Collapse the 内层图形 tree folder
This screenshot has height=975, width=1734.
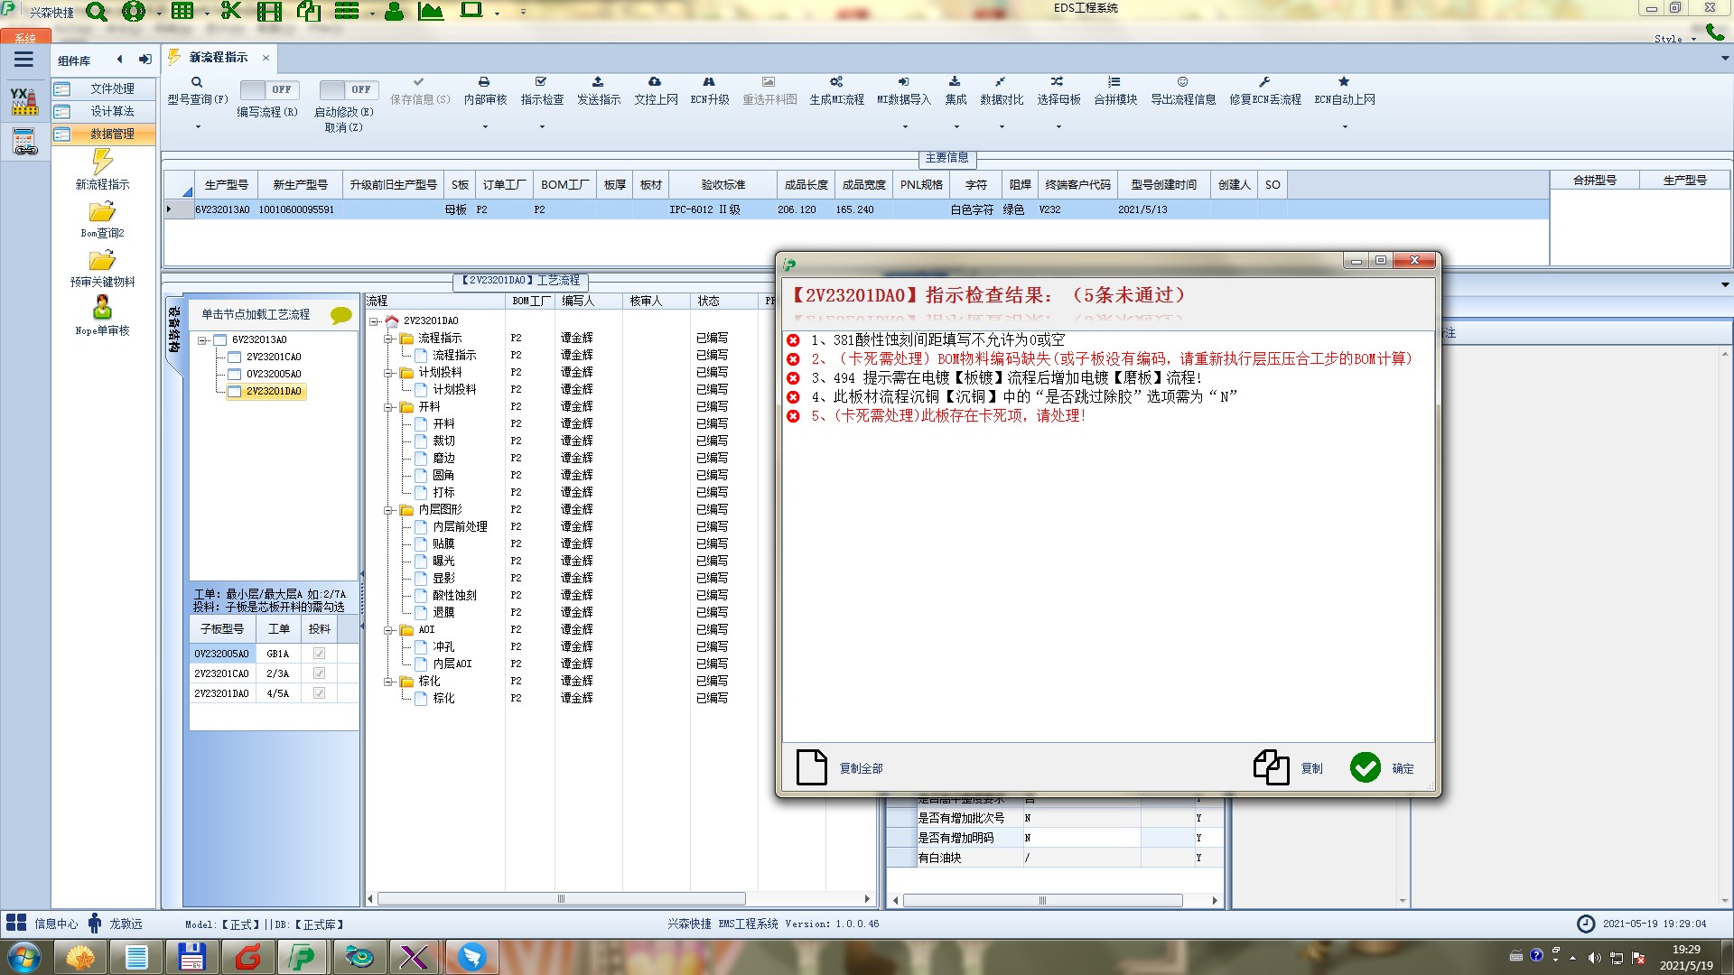point(388,510)
